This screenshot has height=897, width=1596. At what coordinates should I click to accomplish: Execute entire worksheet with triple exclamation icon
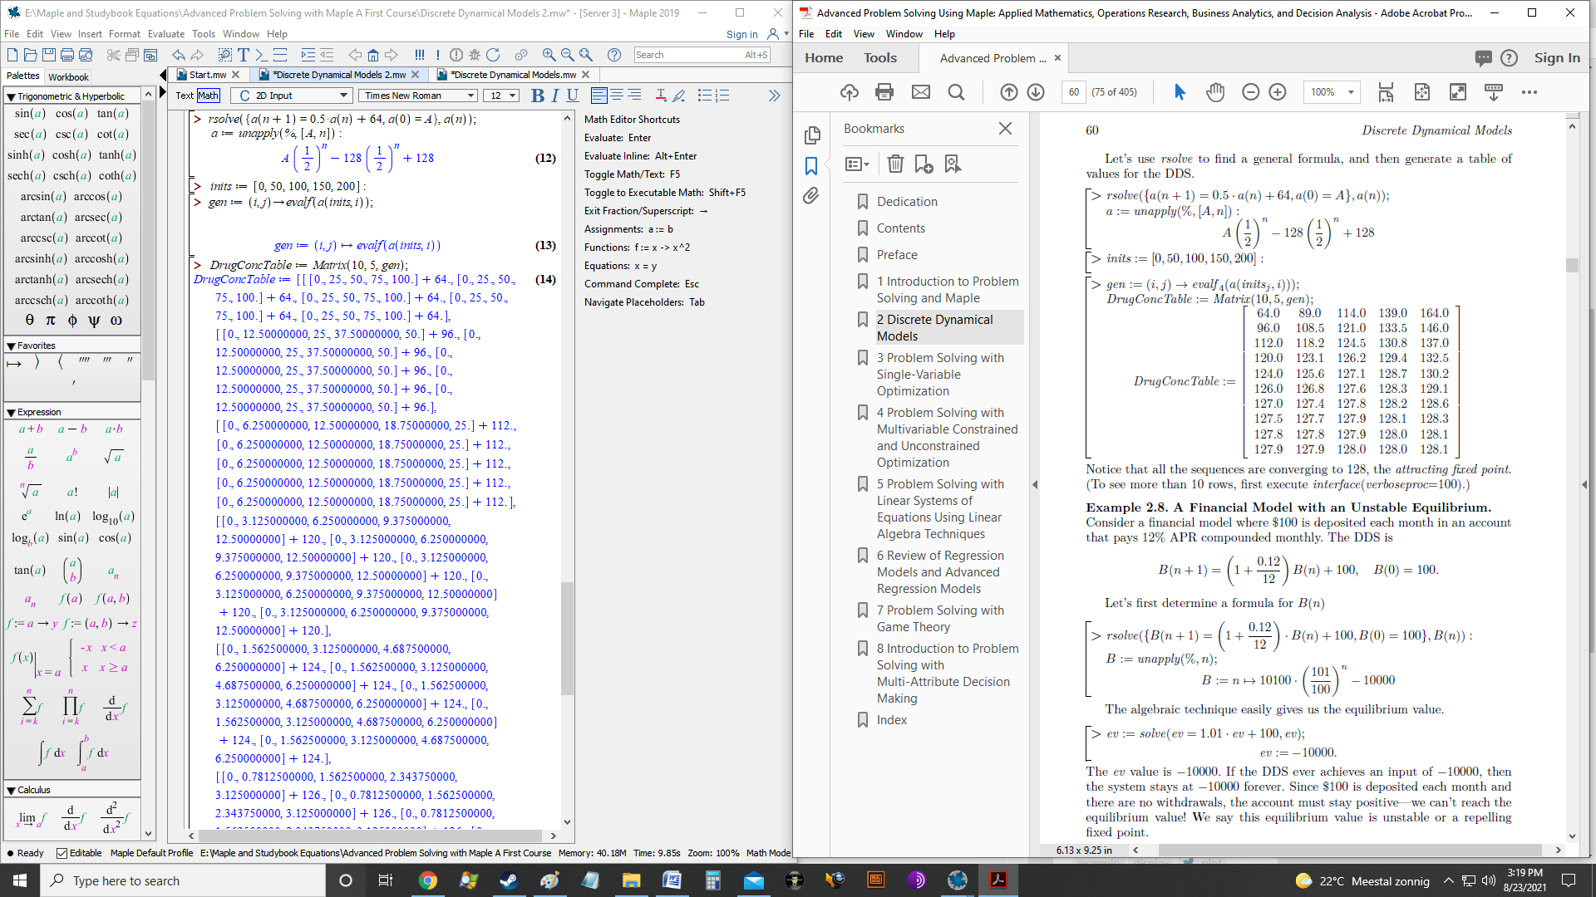click(420, 55)
